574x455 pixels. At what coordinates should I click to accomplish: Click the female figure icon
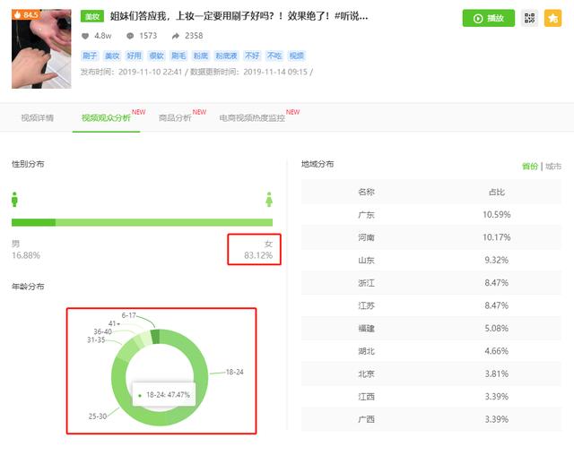coord(269,199)
